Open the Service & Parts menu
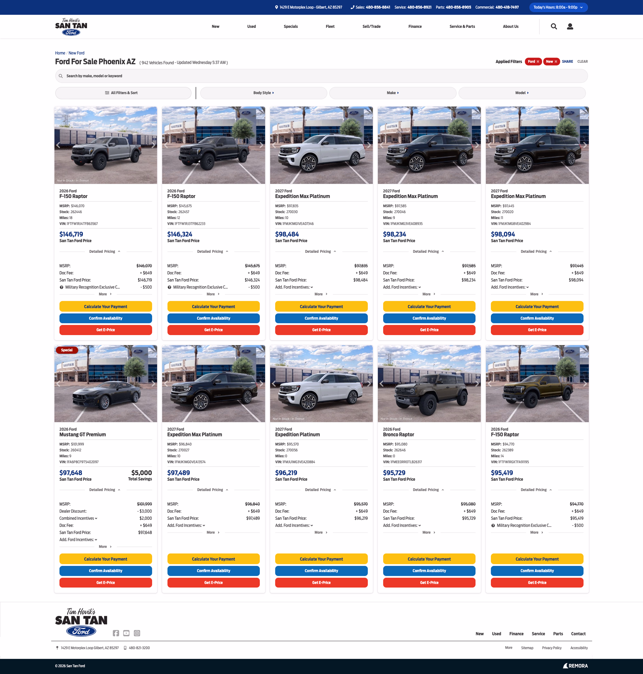 pos(462,27)
